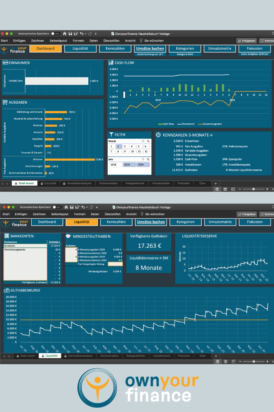Clear the Monat slicer filter

(x=148, y=141)
